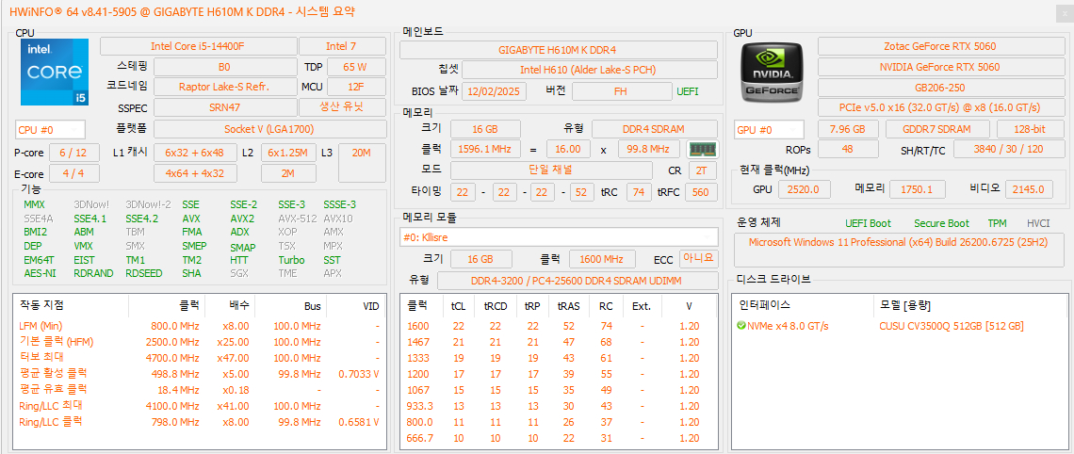
Task: Click the motherboard name 'GIGABYTE H610M K DDR4'
Action: pyautogui.click(x=559, y=50)
